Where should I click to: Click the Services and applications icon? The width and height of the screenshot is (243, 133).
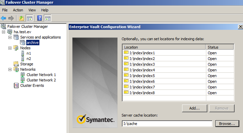point(16,37)
